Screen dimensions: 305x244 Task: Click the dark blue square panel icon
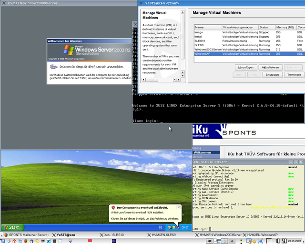pyautogui.click(x=114, y=241)
